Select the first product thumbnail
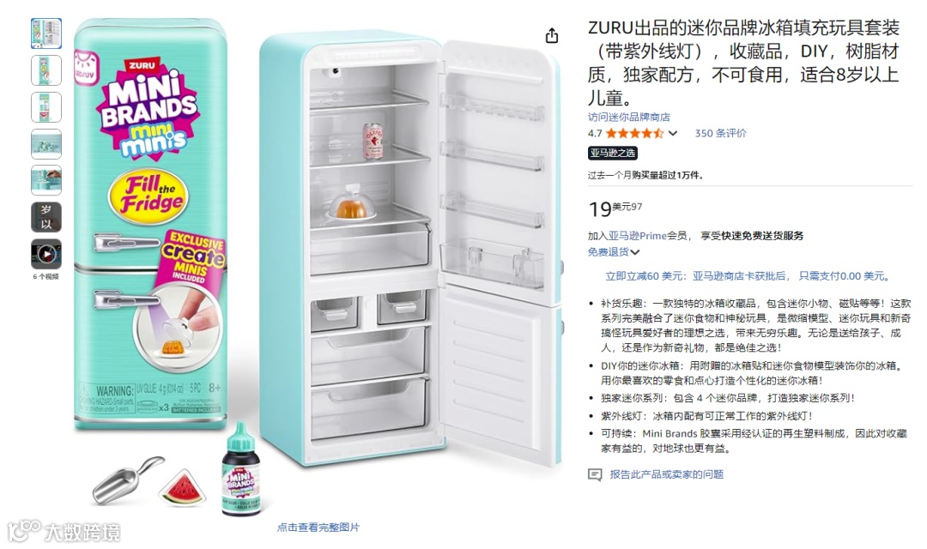This screenshot has width=927, height=549. click(x=46, y=33)
